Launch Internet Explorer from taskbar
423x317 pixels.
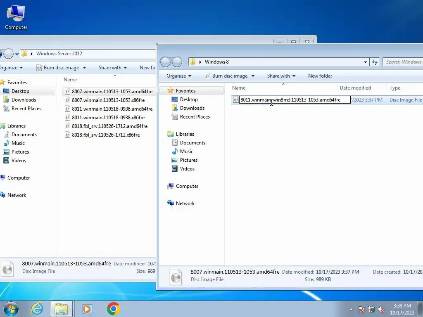37,309
